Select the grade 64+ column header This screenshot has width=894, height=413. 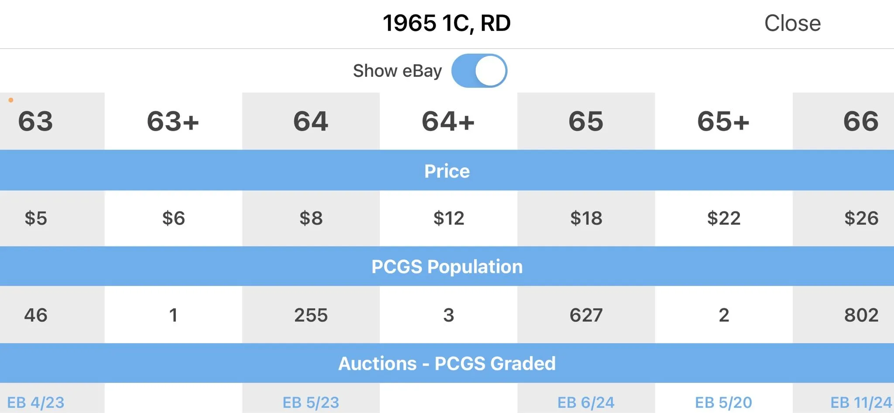tap(448, 121)
